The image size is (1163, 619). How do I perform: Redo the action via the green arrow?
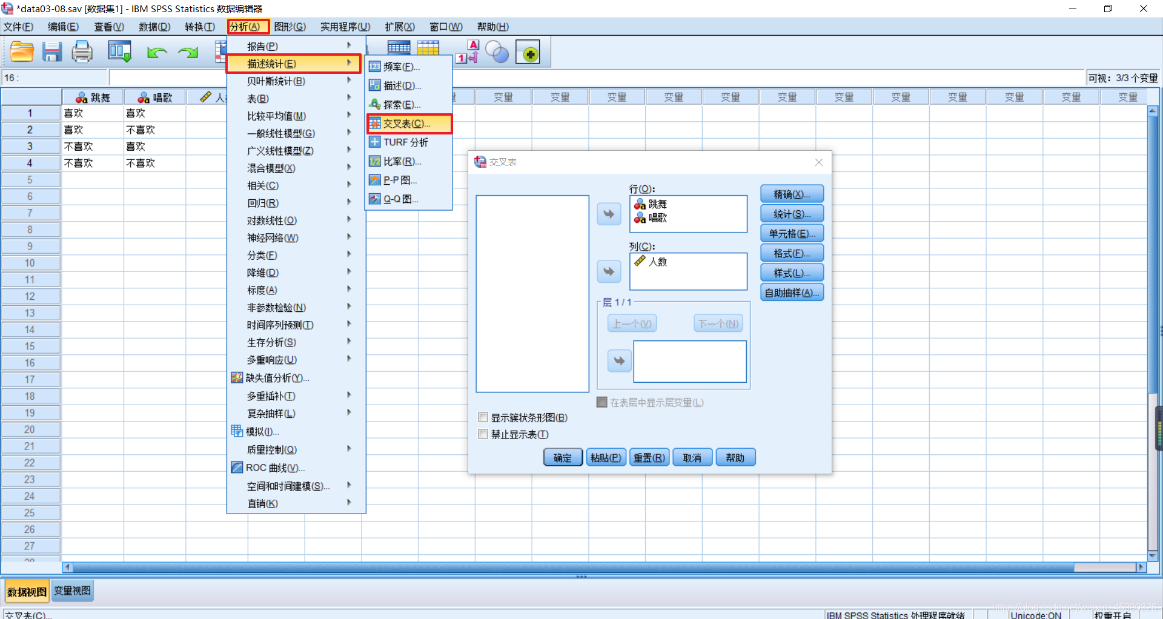(x=188, y=53)
